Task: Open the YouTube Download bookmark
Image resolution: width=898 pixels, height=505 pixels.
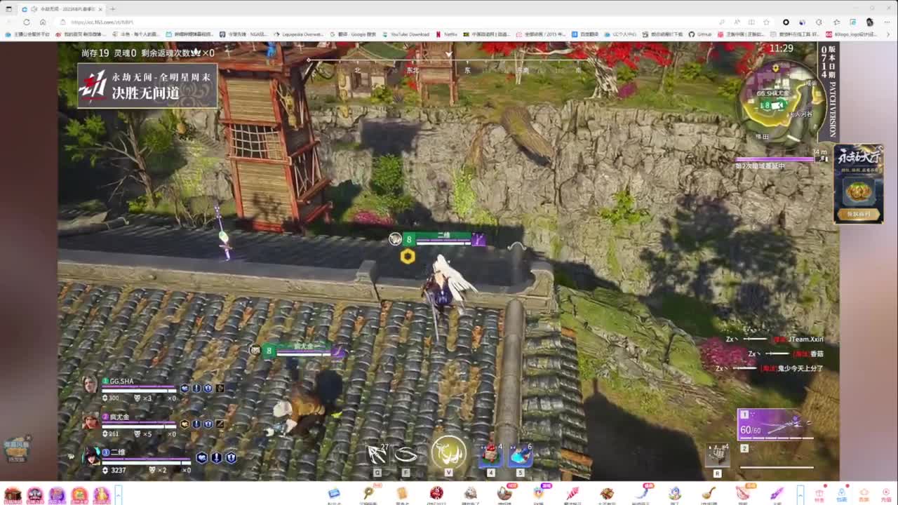Action: (x=406, y=34)
